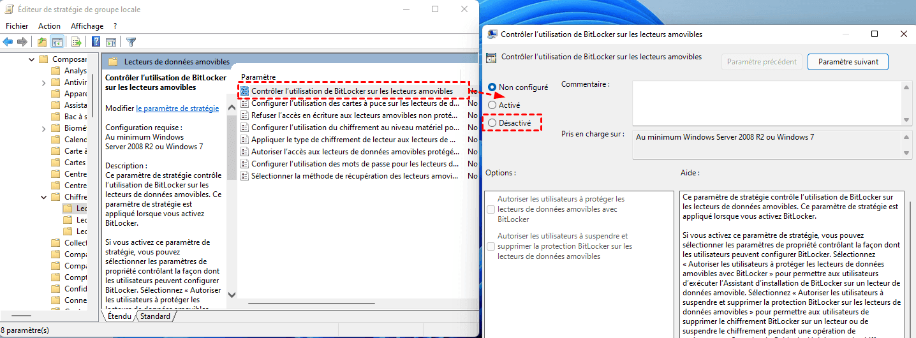The image size is (916, 338).
Task: Click the tree pane horizontal scrollbar
Action: [x=20, y=315]
